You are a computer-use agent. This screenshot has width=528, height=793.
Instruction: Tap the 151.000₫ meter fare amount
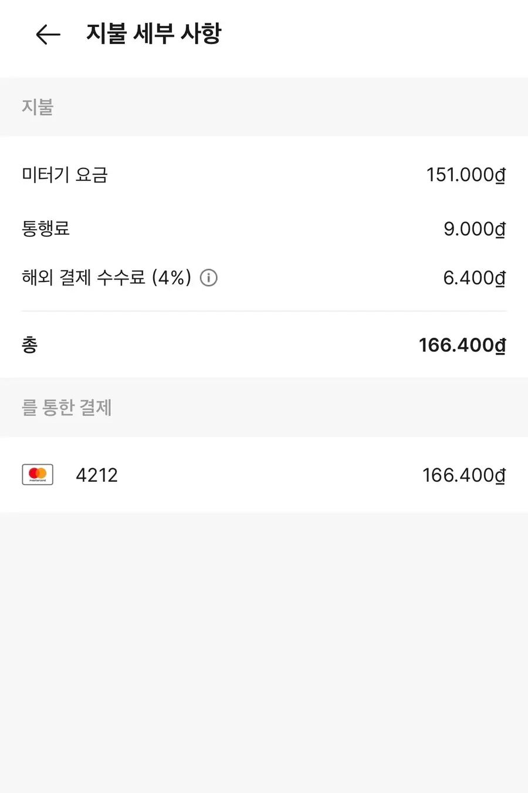tap(466, 175)
